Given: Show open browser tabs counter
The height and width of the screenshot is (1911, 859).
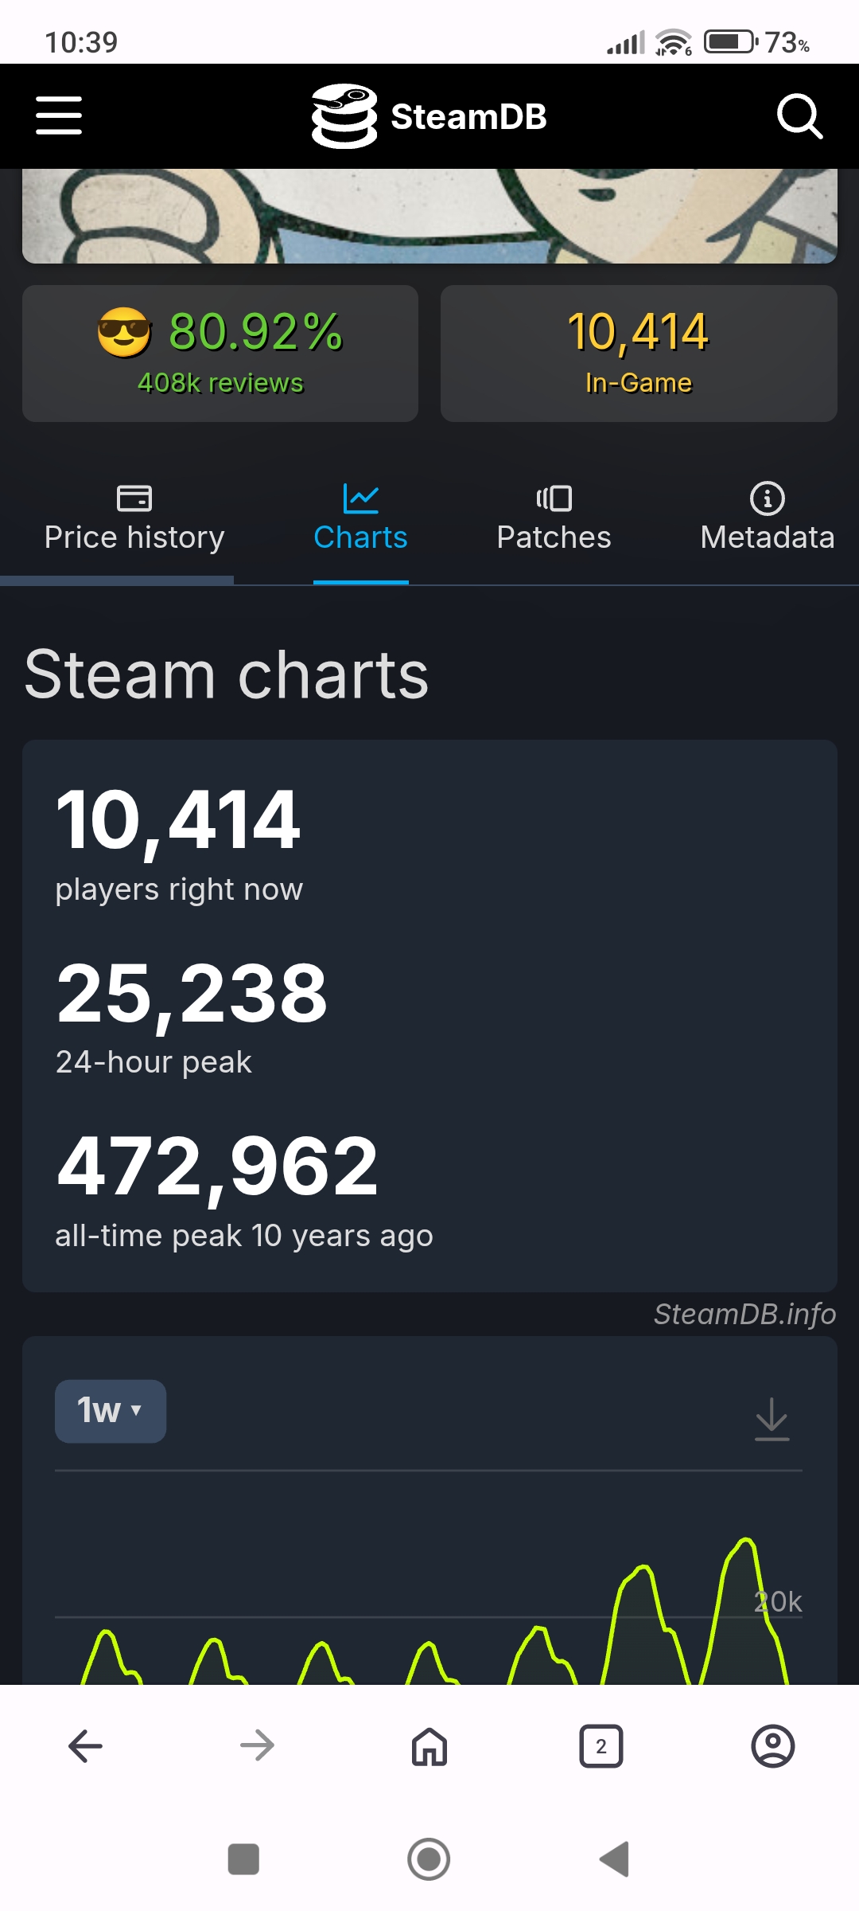Looking at the screenshot, I should pyautogui.click(x=601, y=1745).
